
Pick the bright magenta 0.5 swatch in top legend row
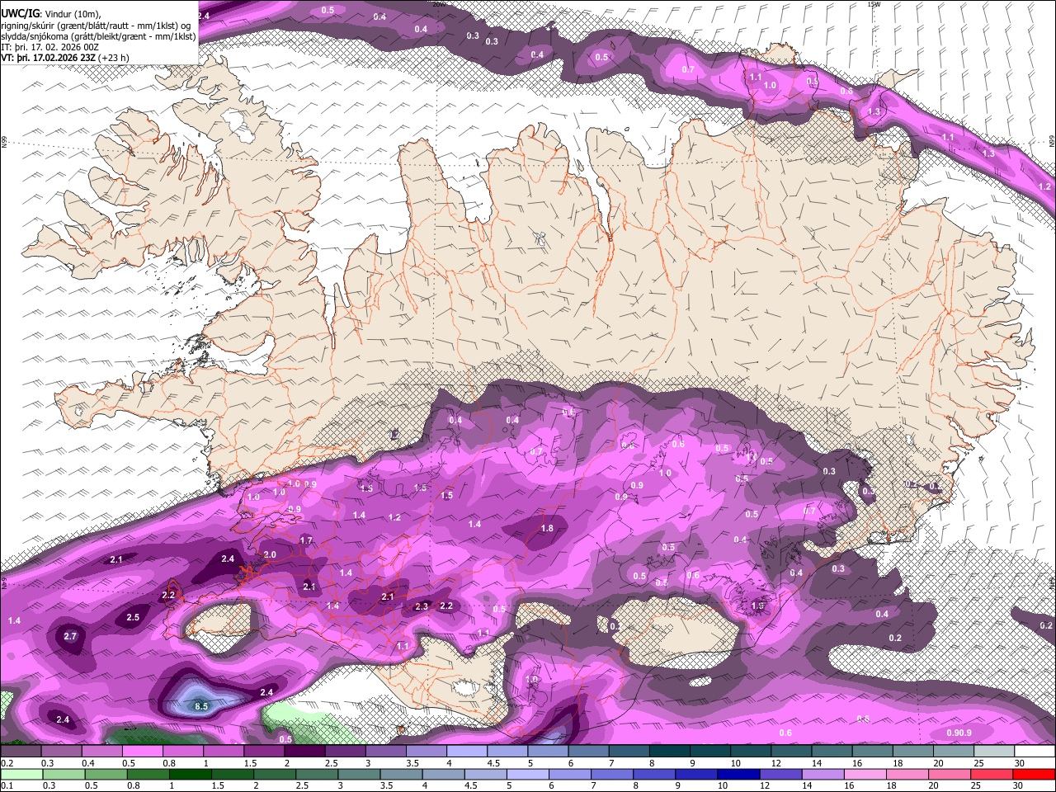(x=142, y=751)
